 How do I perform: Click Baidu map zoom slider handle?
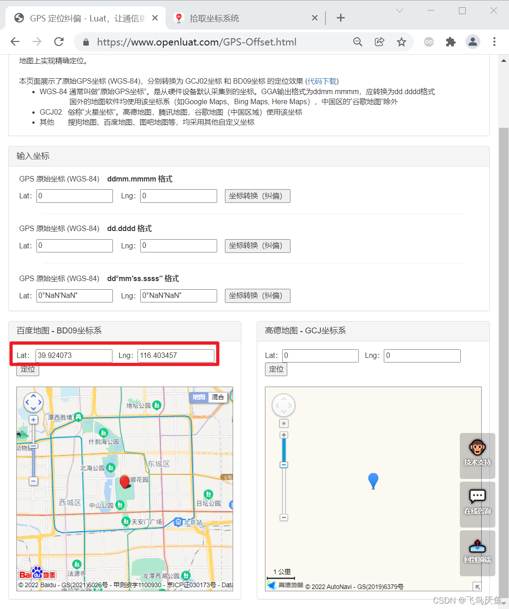(33, 447)
